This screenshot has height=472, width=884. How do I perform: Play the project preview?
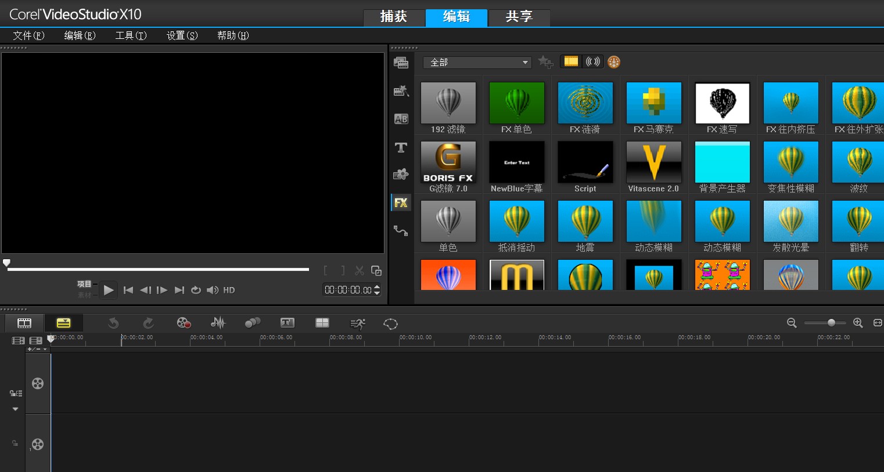pyautogui.click(x=109, y=290)
